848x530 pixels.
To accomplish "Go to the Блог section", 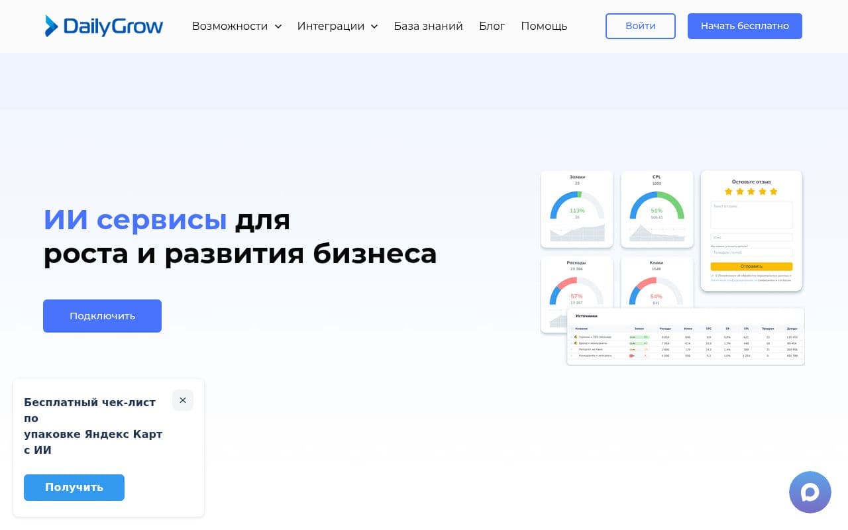I will (x=492, y=26).
